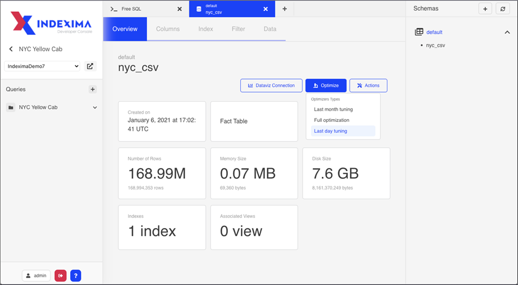Open the Actions button menu
This screenshot has height=285, width=518.
tap(368, 85)
